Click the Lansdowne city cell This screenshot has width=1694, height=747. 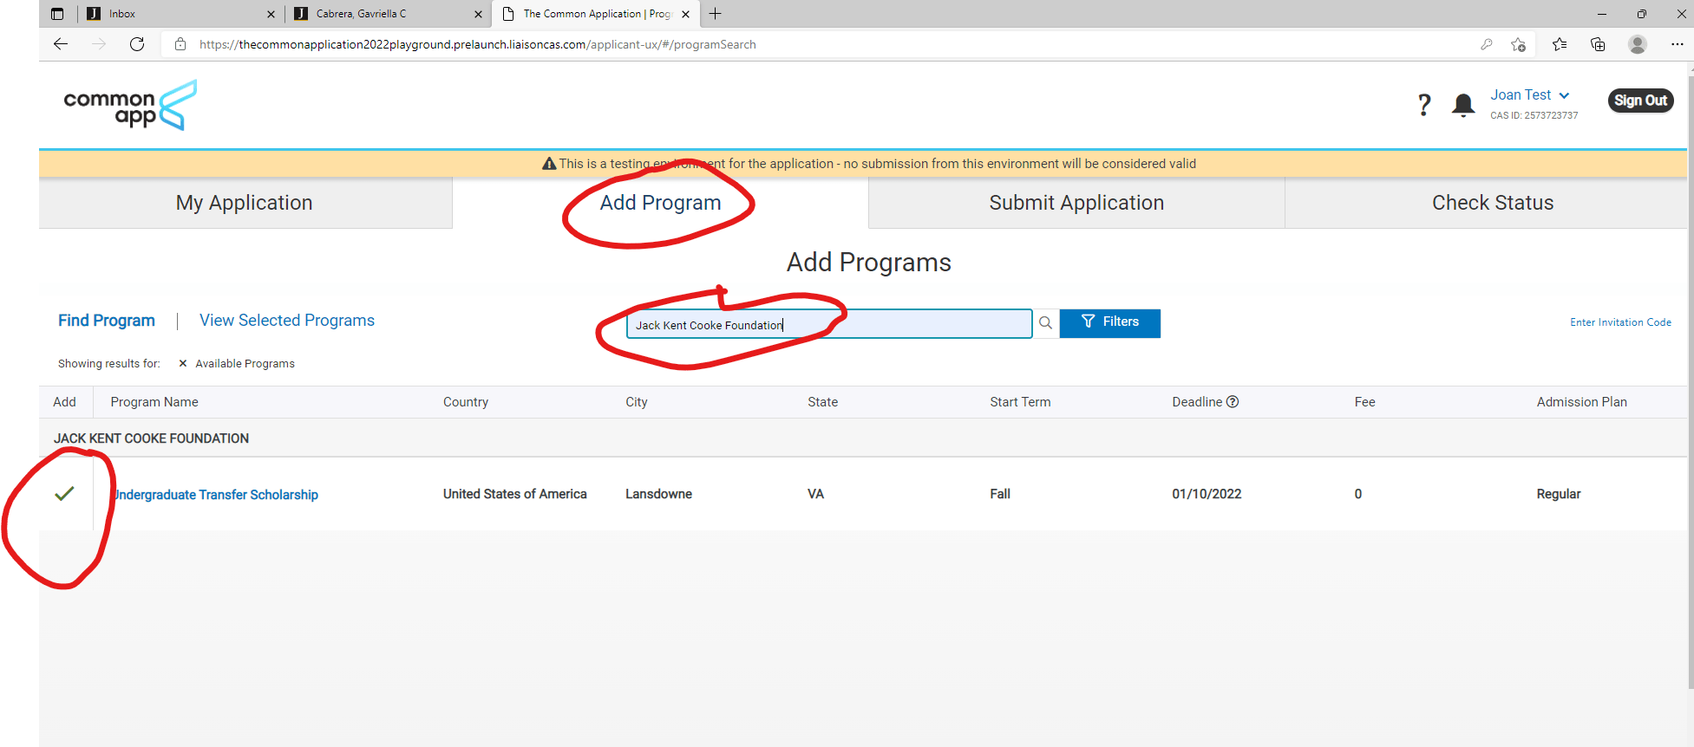(659, 494)
